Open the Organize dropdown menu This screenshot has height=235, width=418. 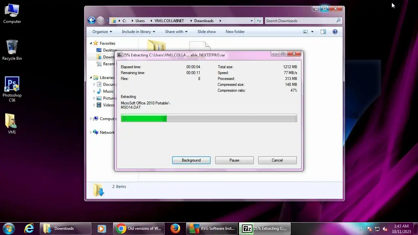pos(102,32)
